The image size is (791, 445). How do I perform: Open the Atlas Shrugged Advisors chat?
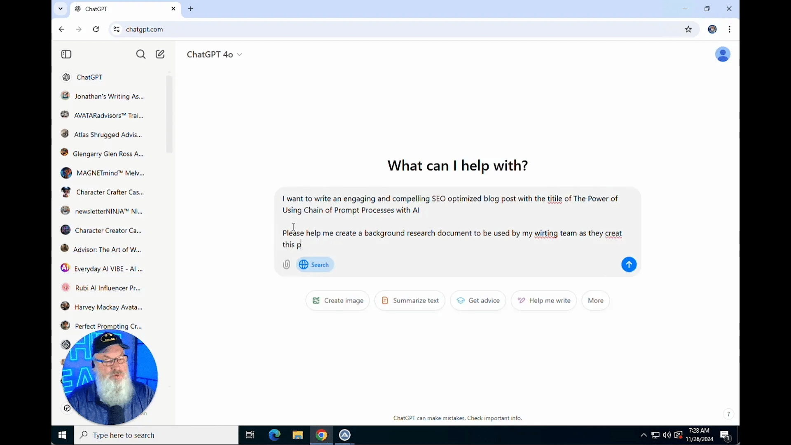(x=108, y=134)
